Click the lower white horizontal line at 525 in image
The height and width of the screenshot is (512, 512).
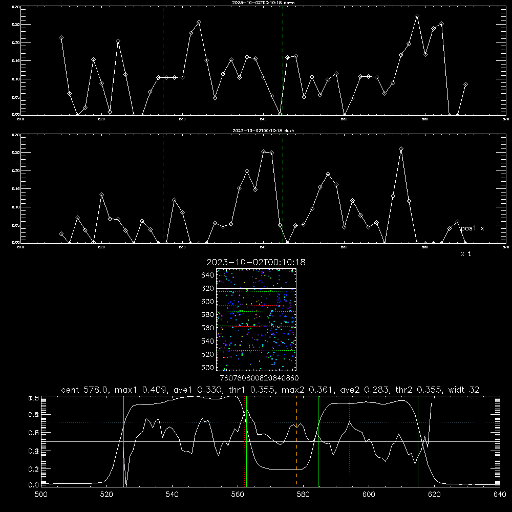pyautogui.click(x=256, y=351)
